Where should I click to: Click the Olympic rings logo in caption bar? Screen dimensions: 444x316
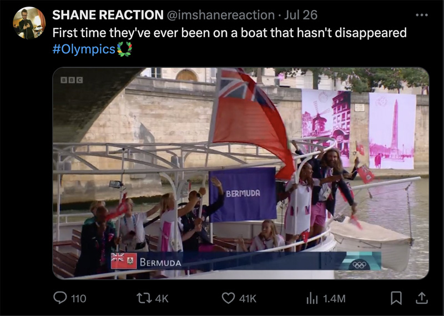click(x=359, y=265)
